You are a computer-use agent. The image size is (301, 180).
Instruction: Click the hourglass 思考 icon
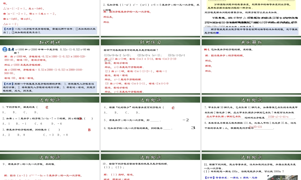5,49
